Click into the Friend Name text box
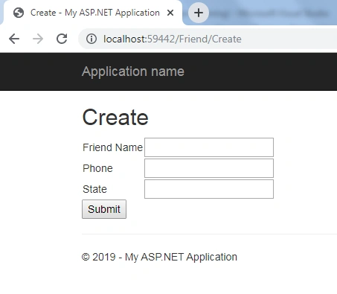This screenshot has width=337, height=294. pos(209,147)
